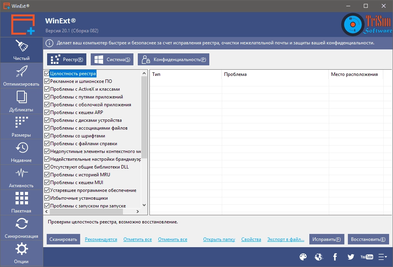Click the Свойства link
The height and width of the screenshot is (267, 393).
251,239
